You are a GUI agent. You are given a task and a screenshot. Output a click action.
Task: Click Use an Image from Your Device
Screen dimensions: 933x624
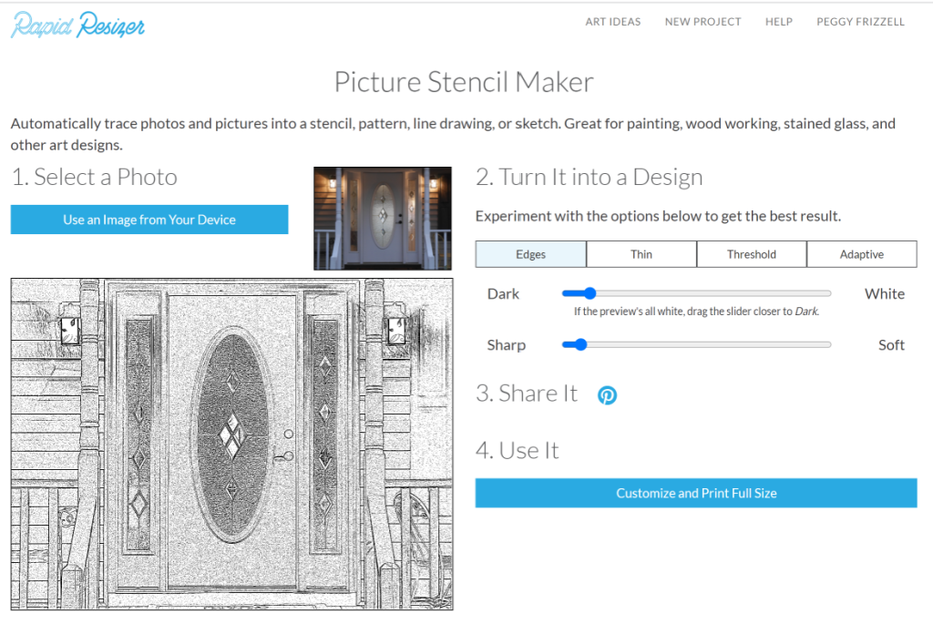coord(149,220)
